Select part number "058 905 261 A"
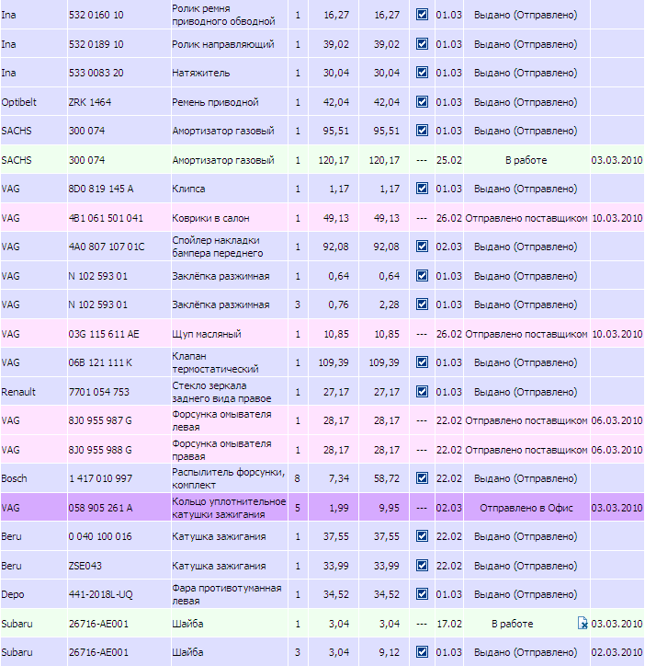This screenshot has height=666, width=645. 100,508
